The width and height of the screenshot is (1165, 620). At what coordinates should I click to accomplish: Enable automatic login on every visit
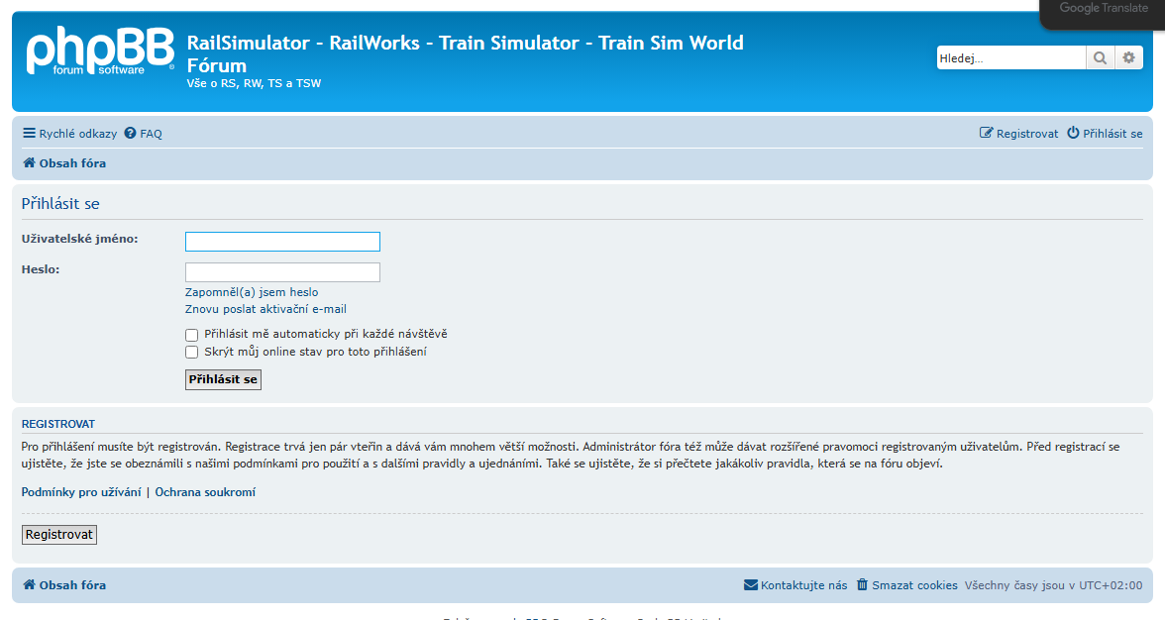click(192, 335)
